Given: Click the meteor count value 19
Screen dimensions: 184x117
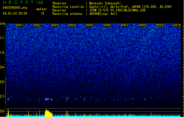Looking at the screenshot, I should [42, 13].
